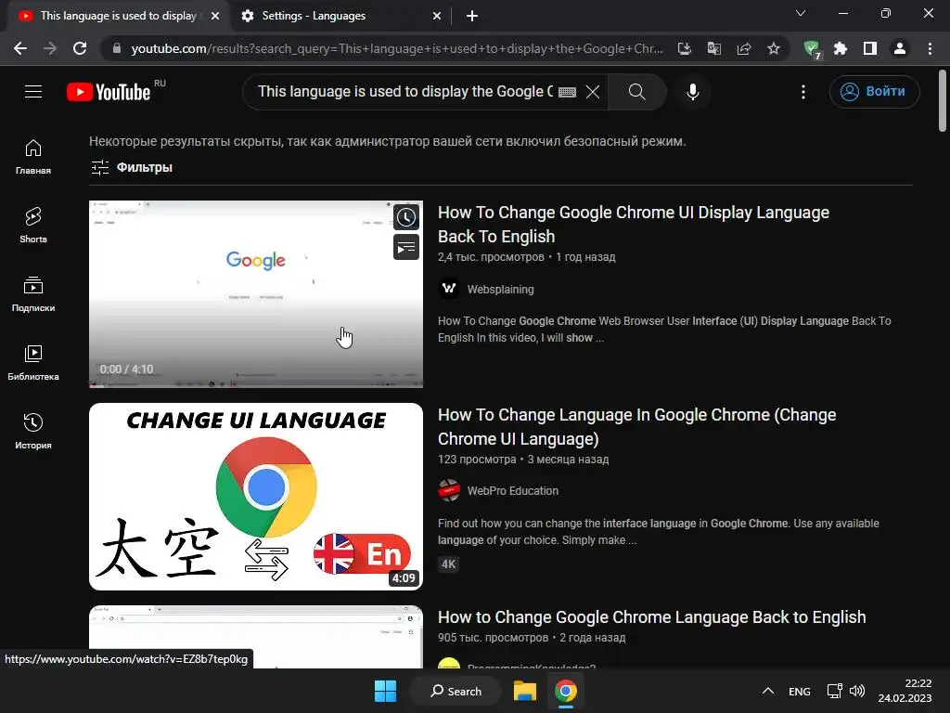Image resolution: width=950 pixels, height=713 pixels.
Task: Toggle the Chrome side panel
Action: pyautogui.click(x=870, y=48)
